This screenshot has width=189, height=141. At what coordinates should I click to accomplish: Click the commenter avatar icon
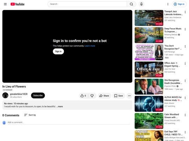coord(4,123)
